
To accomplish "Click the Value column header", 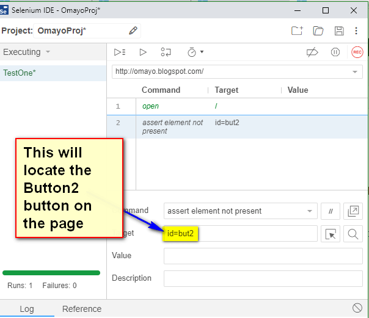I will point(298,90).
